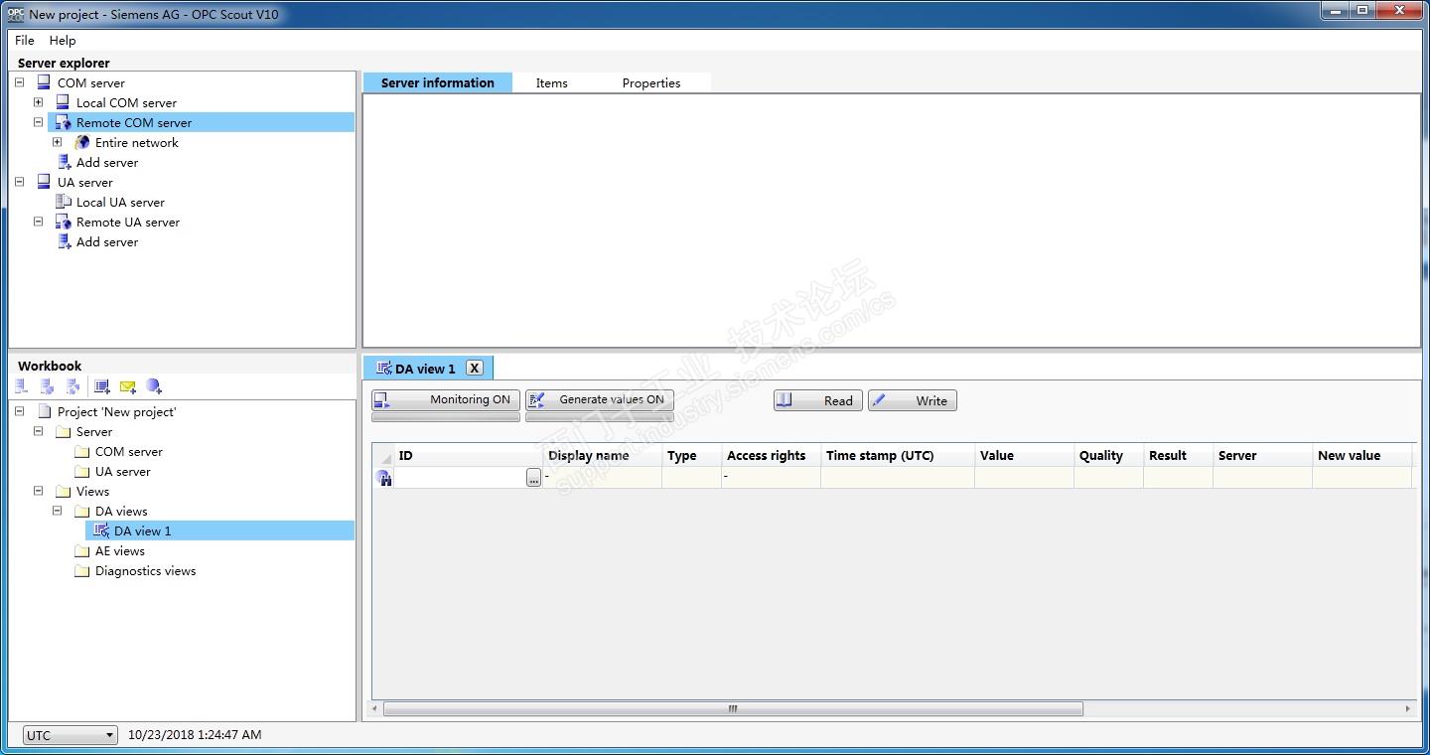Select the Local COM server icon
Viewport: 1430px width, 755px height.
pos(63,102)
